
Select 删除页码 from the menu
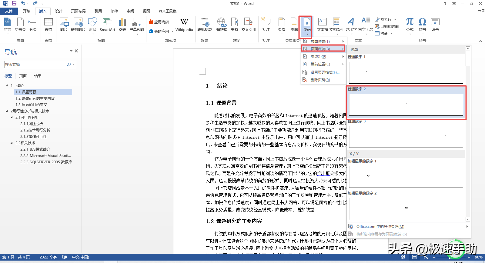click(320, 80)
